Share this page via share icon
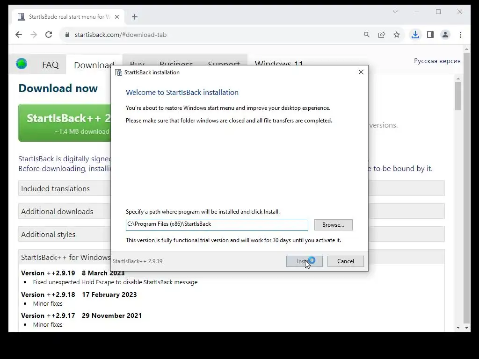Image resolution: width=479 pixels, height=359 pixels. (x=382, y=35)
